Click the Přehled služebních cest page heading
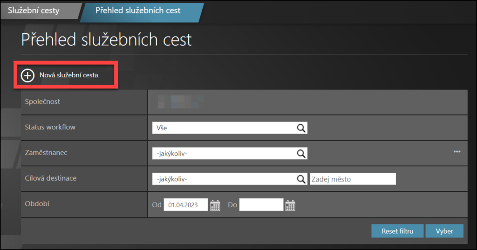This screenshot has height=250, width=477. click(x=107, y=40)
